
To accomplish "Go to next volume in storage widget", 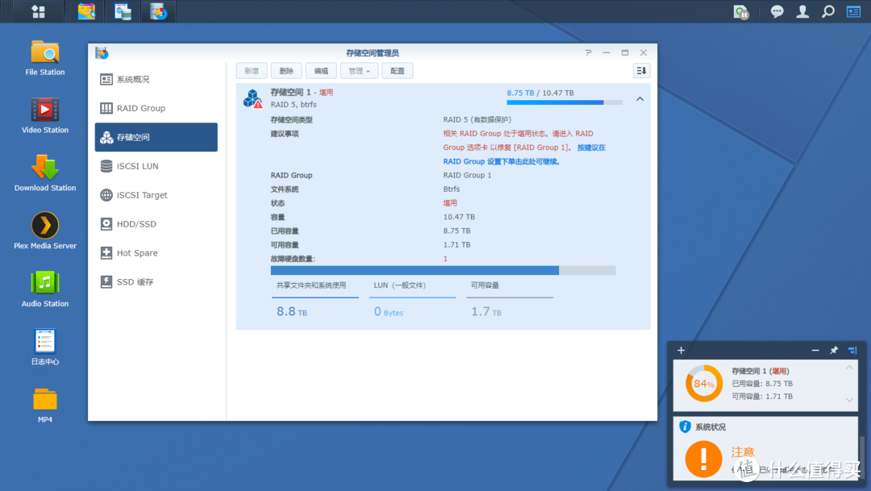I will tap(849, 400).
